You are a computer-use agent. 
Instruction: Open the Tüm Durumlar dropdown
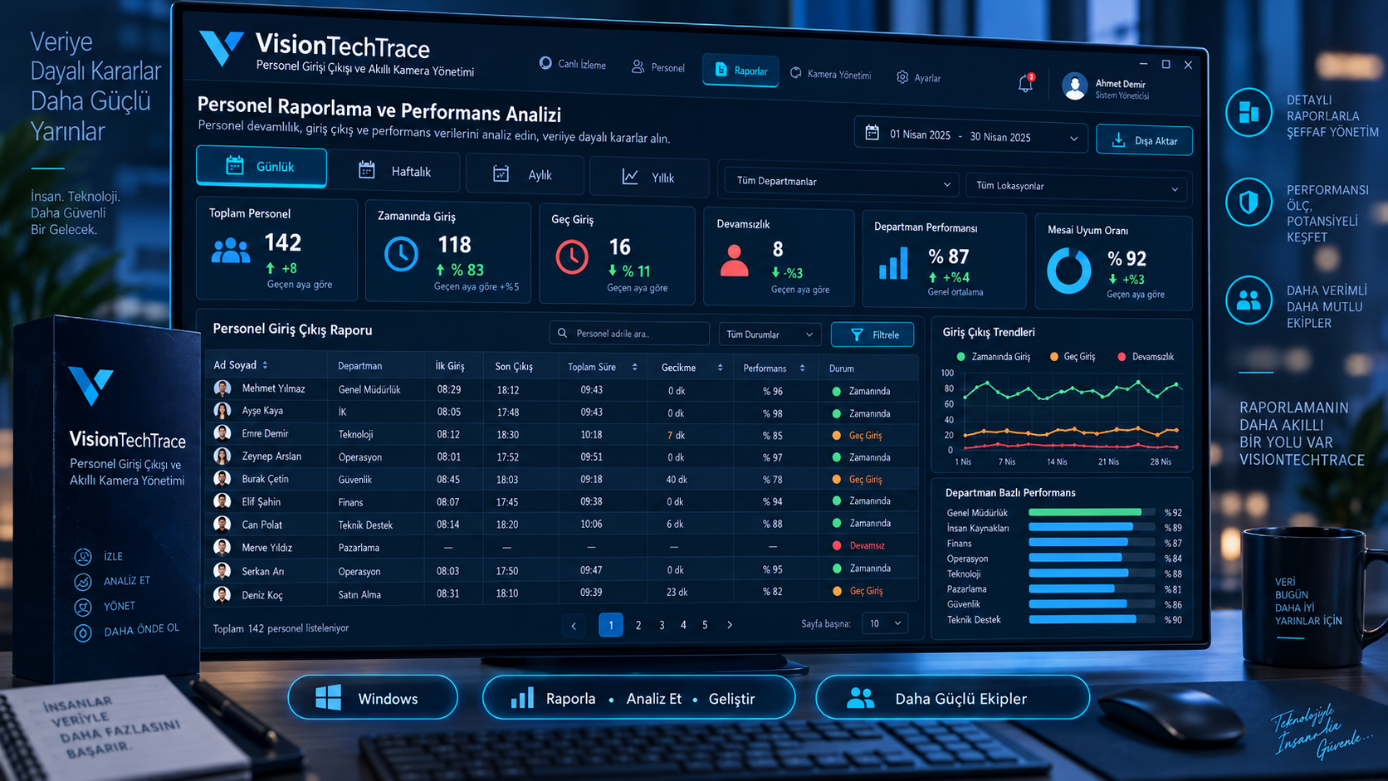click(770, 334)
